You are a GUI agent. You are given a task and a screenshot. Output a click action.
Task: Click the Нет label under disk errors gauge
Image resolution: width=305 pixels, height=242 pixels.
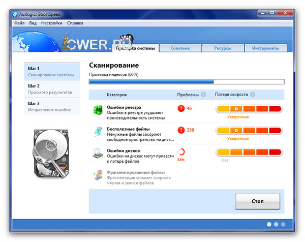pyautogui.click(x=225, y=160)
